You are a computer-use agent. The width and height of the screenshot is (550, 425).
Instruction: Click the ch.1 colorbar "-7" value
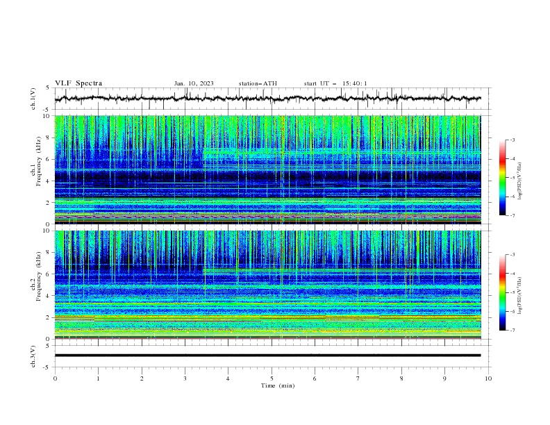coord(512,215)
